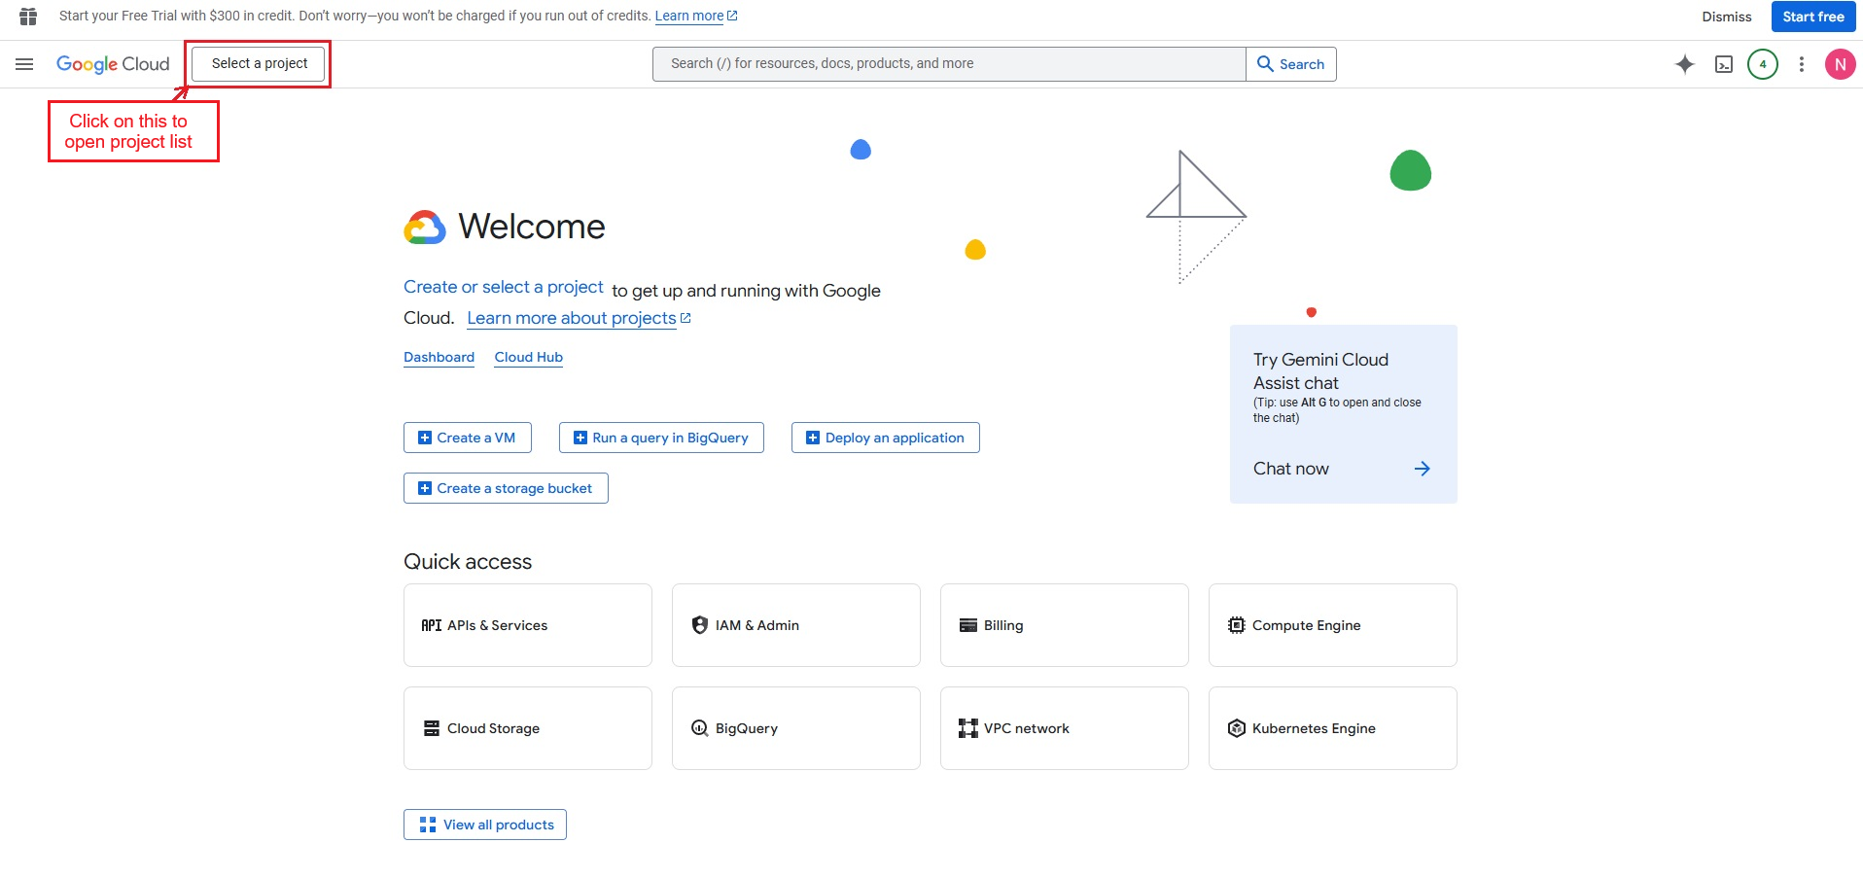This screenshot has height=878, width=1863.
Task: Activate Cloud Shell terminal icon
Action: (x=1723, y=64)
